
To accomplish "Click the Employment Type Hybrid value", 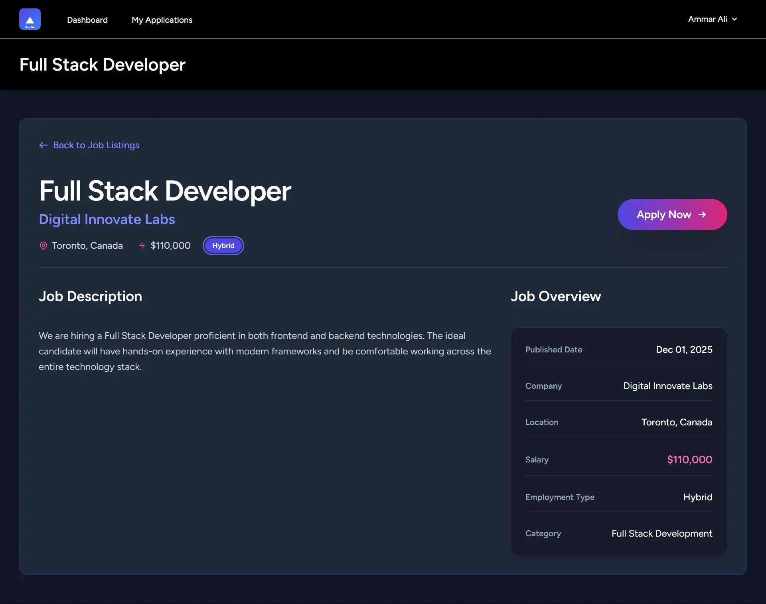I will point(697,497).
